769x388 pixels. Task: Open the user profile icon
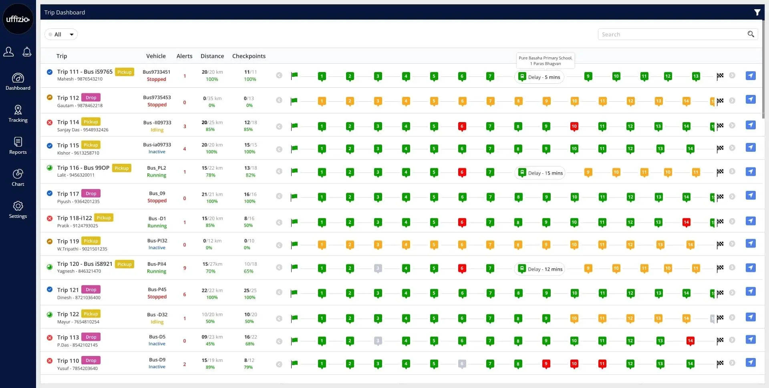[x=8, y=52]
